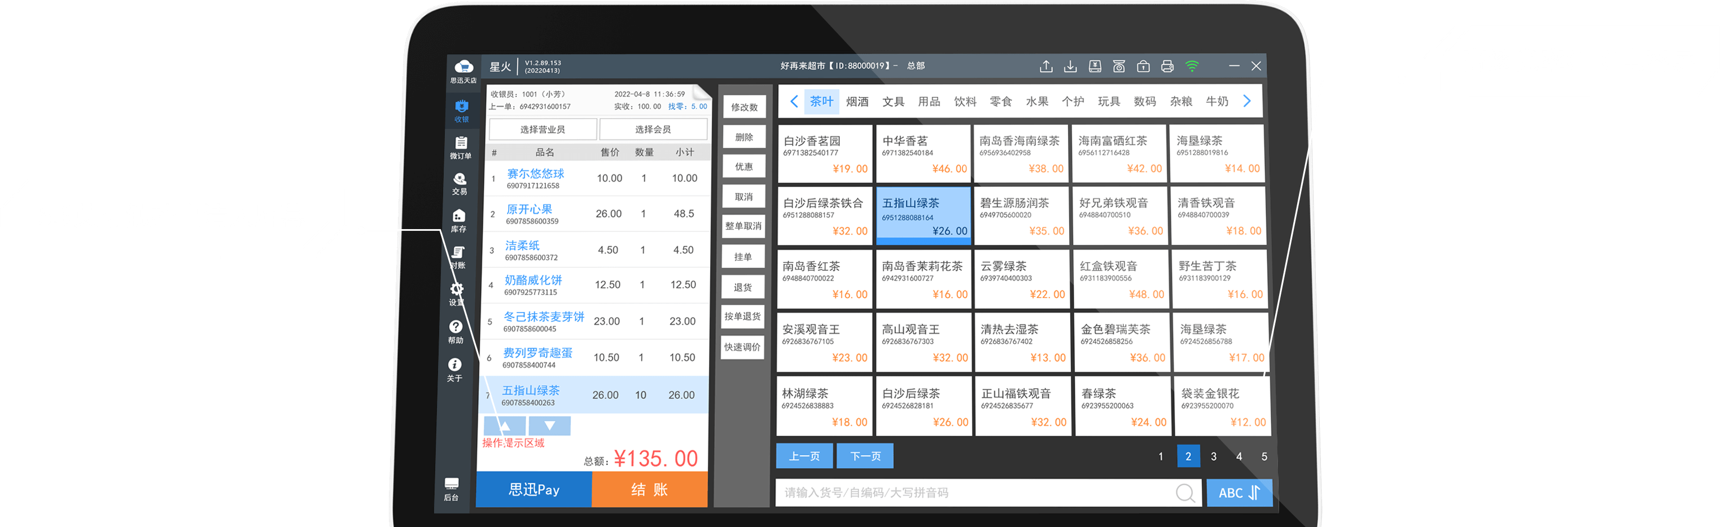Switch to the 饮料 category tab
Image resolution: width=1720 pixels, height=527 pixels.
click(x=965, y=102)
